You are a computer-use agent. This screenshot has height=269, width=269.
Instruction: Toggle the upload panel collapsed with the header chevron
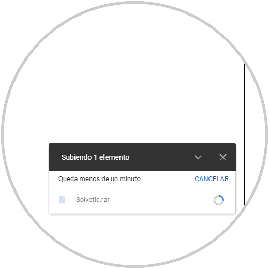pos(198,157)
